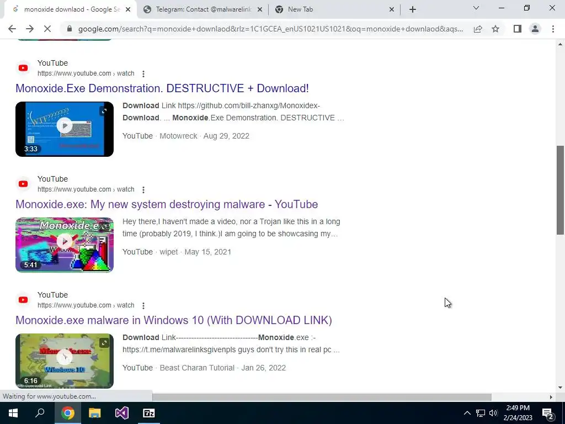This screenshot has height=424, width=565.
Task: Open Monoxide.exe: My new system destroying malware link
Action: tap(167, 204)
